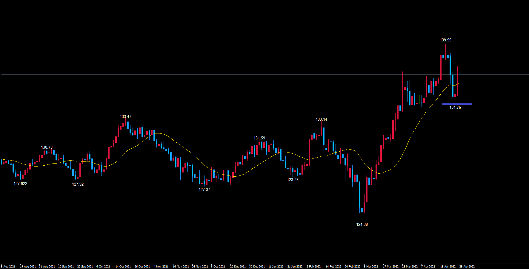529x269 pixels.
Task: Select the 128.23 low label
Action: pyautogui.click(x=293, y=180)
